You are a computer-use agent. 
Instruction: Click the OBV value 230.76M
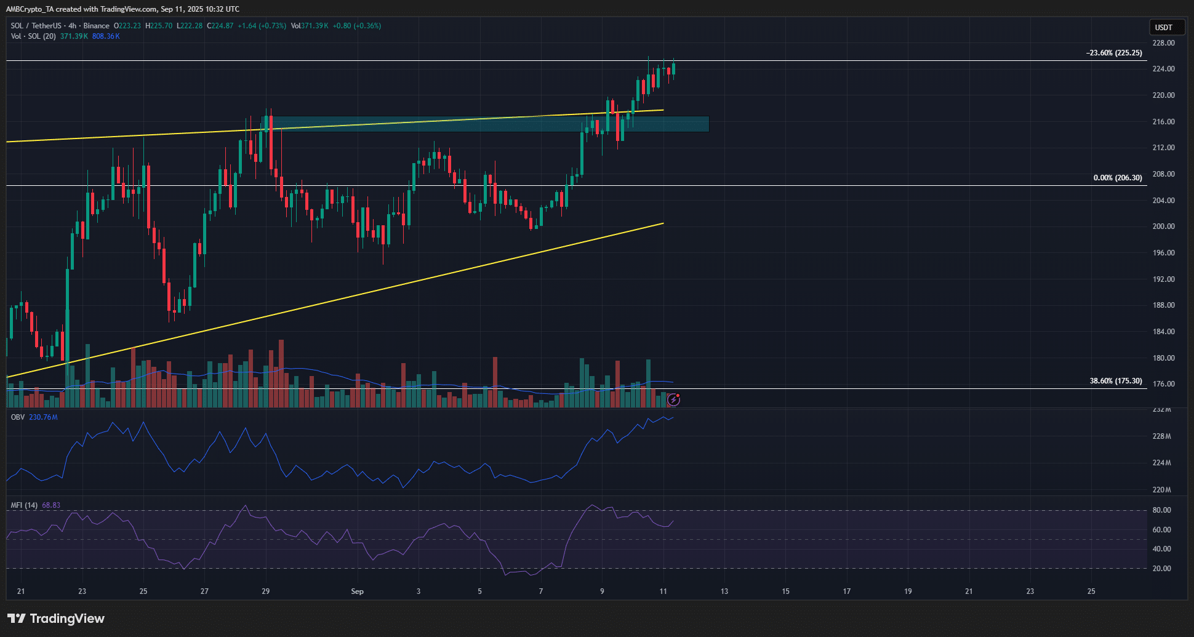pos(43,417)
